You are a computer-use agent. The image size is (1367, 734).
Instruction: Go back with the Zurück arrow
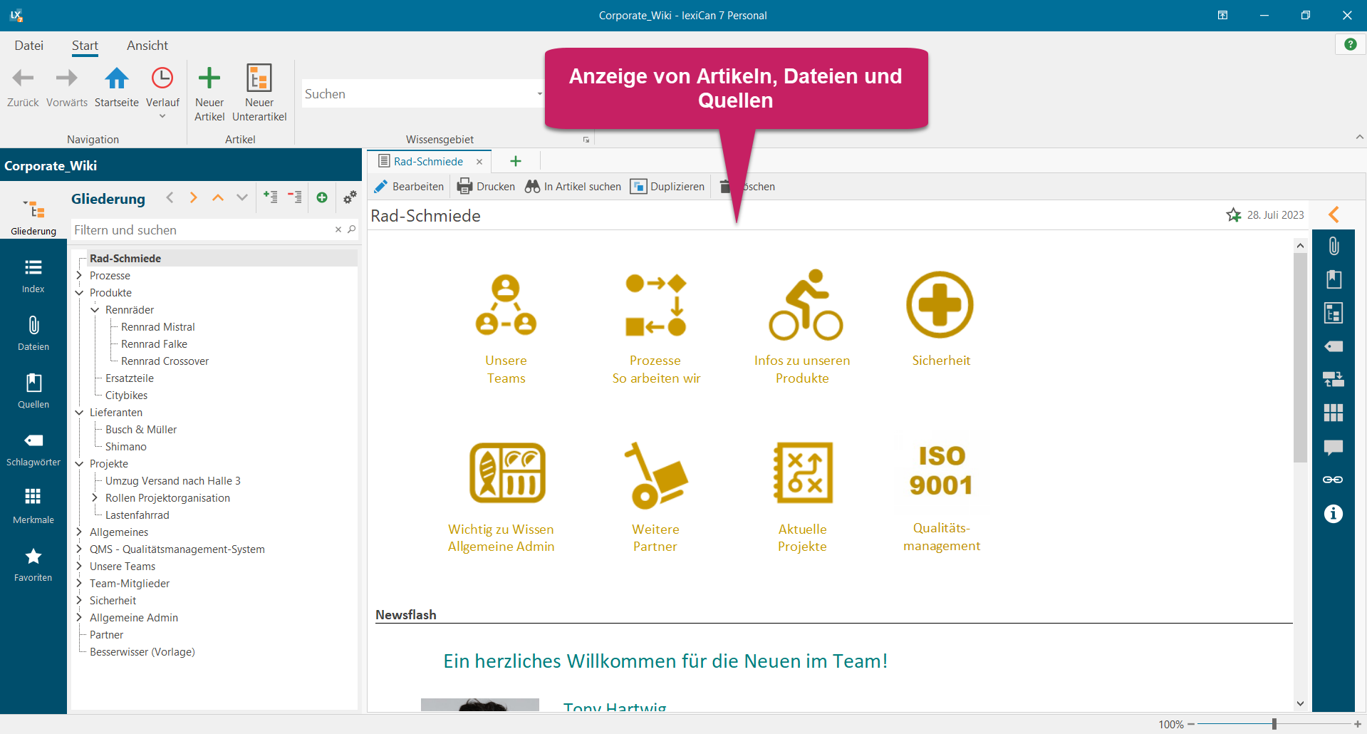pos(23,78)
